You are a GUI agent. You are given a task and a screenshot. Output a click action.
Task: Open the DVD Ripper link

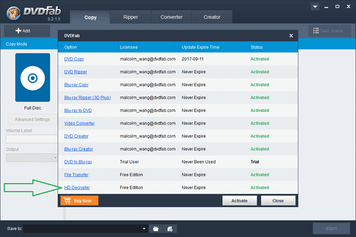75,72
